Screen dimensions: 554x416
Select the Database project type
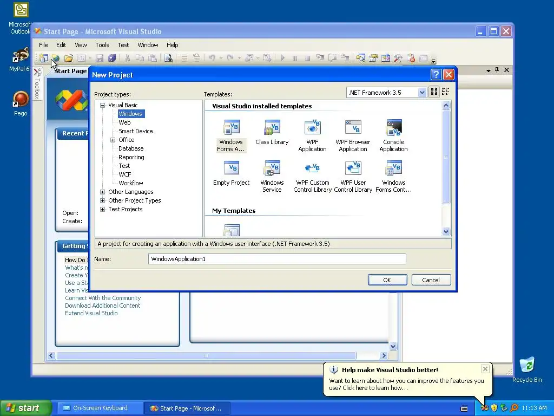(x=131, y=148)
